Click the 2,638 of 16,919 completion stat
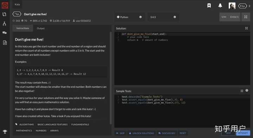 (x=60, y=21)
